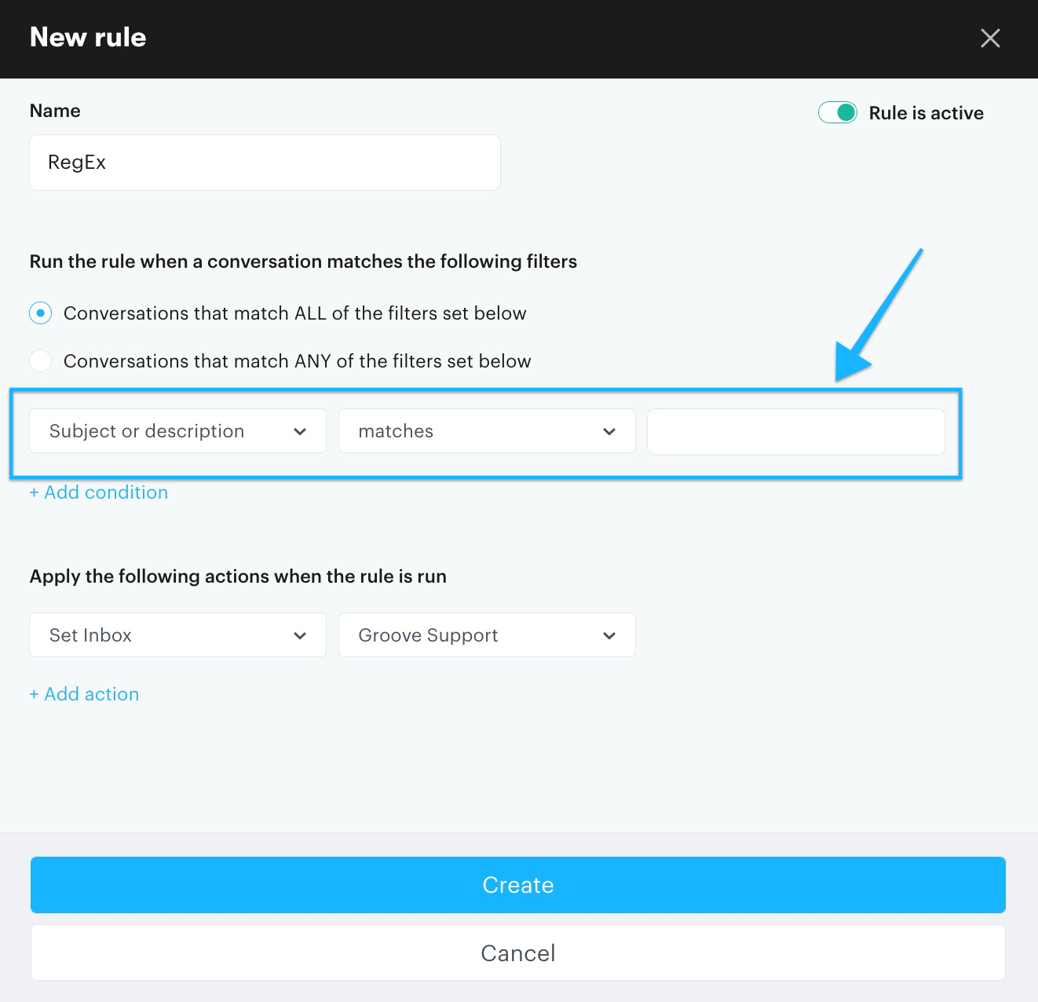Screen dimensions: 1038x1002
Task: Click chevron arrow on the matches dropdown
Action: [x=609, y=431]
